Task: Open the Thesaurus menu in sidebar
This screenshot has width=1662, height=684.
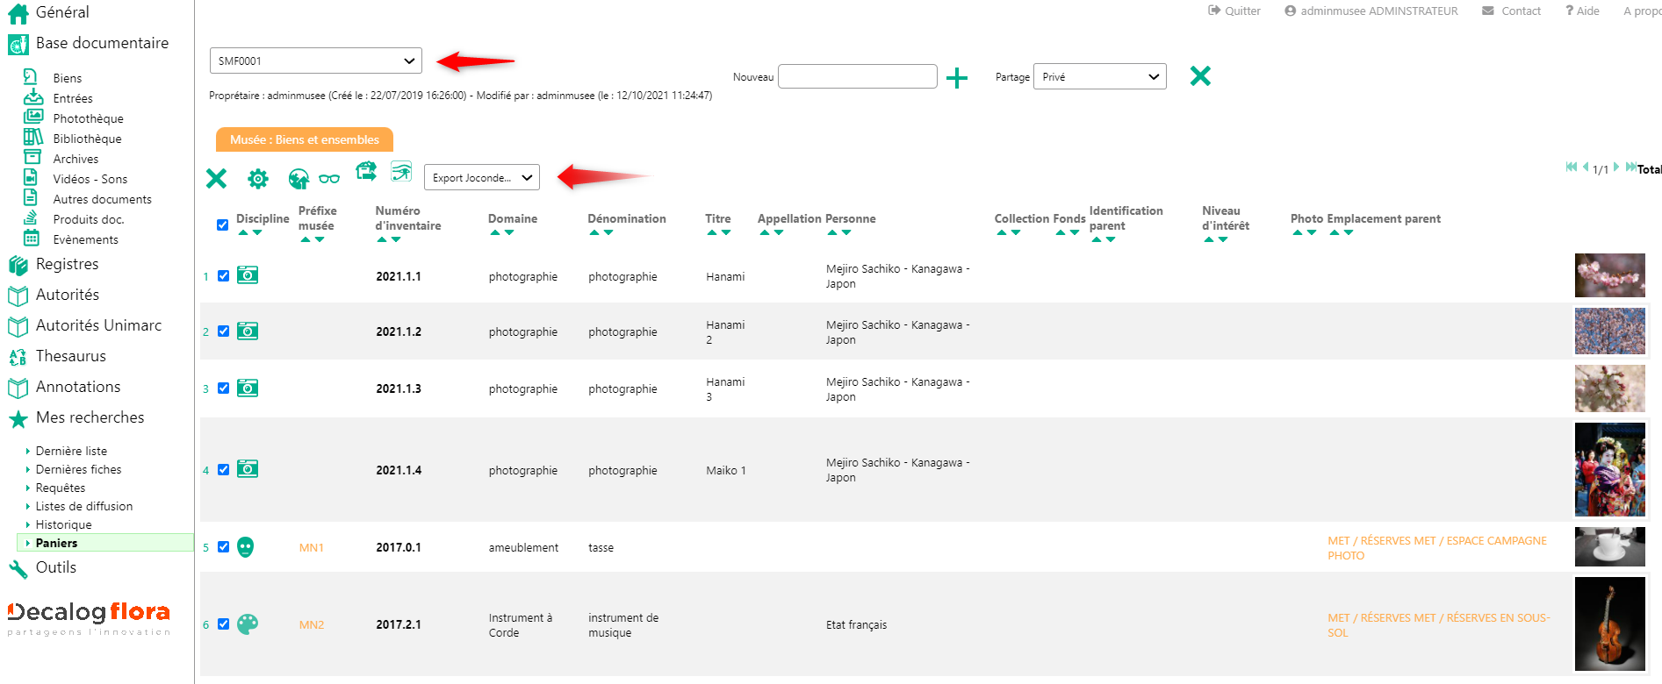Action: pos(70,356)
